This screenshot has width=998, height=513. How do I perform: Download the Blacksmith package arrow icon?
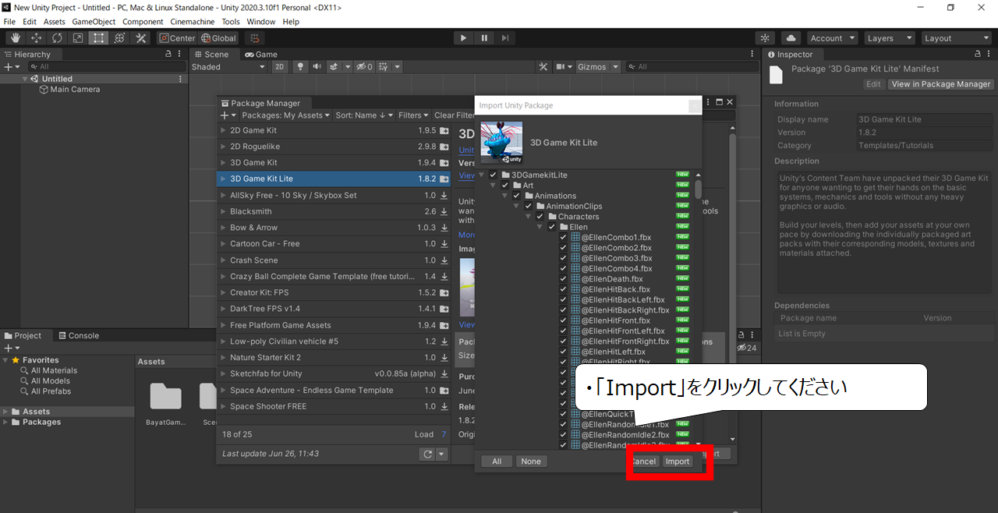point(444,211)
